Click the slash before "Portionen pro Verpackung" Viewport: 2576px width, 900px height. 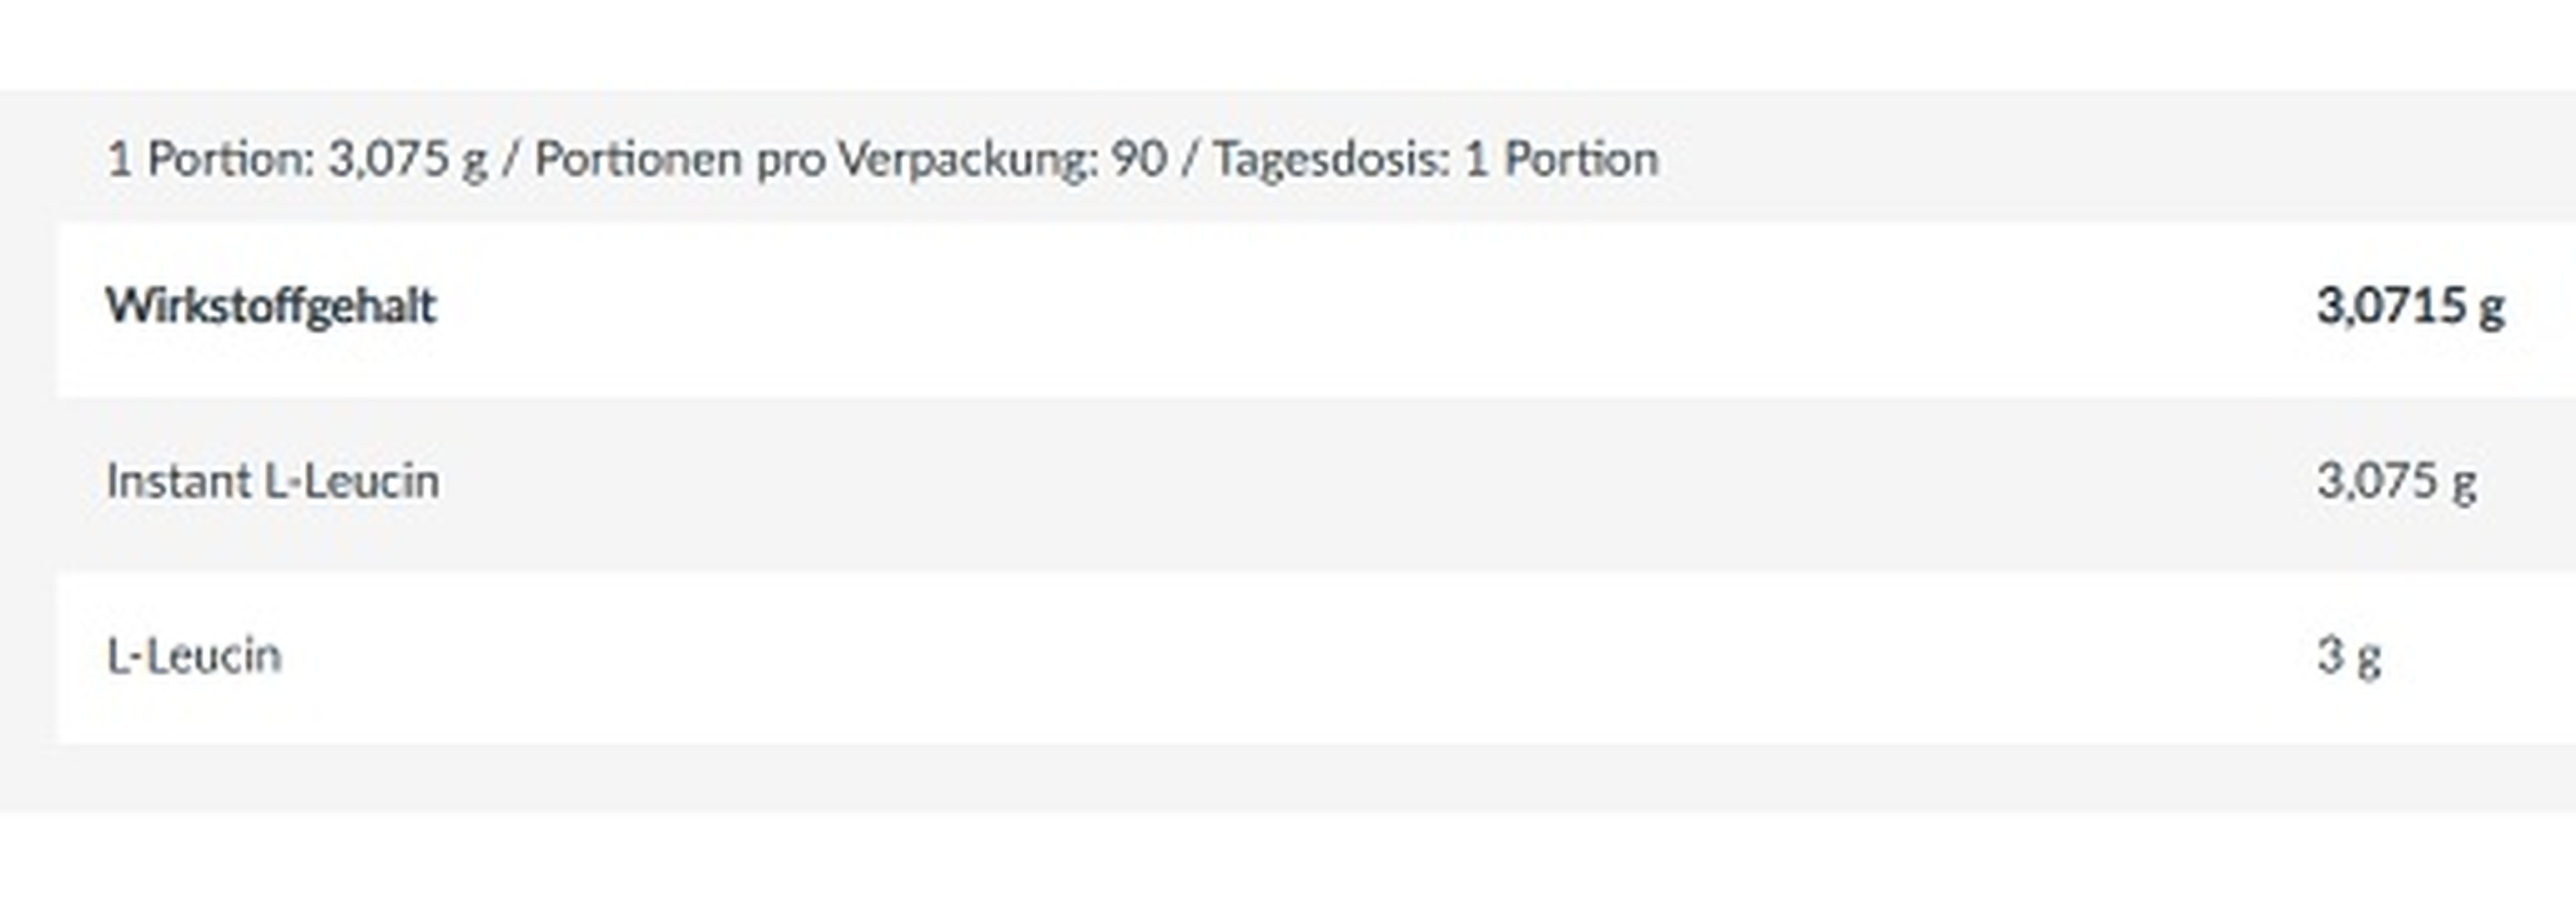[511, 159]
